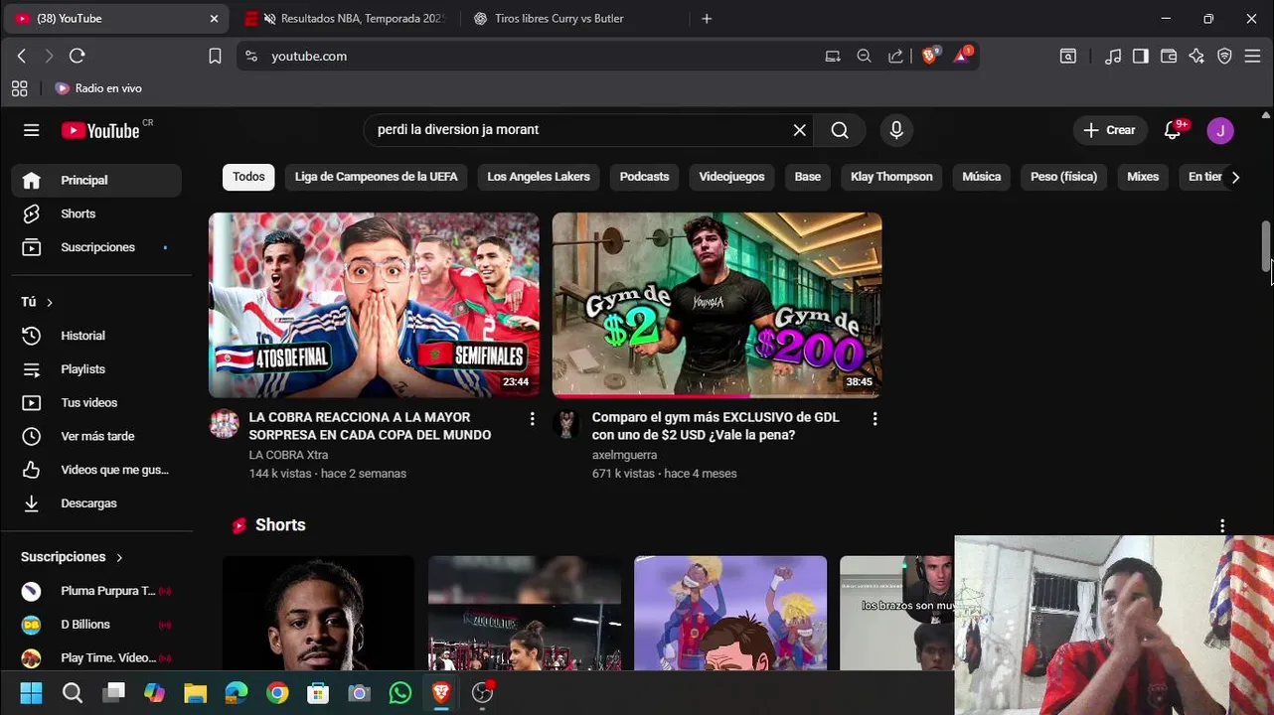Unmute the Resultados NBA tab
The height and width of the screenshot is (715, 1274).
(x=269, y=19)
